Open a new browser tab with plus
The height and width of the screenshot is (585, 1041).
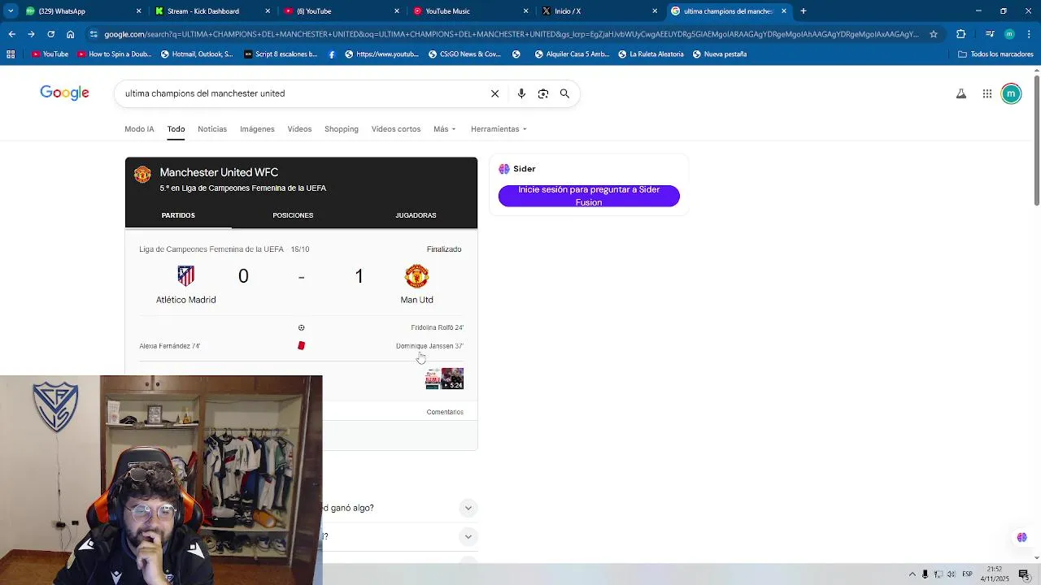[x=803, y=11]
